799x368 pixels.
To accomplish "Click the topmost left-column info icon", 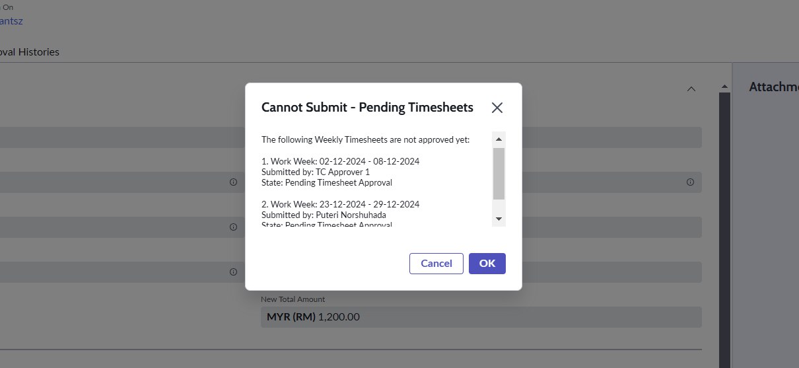I will [x=233, y=182].
